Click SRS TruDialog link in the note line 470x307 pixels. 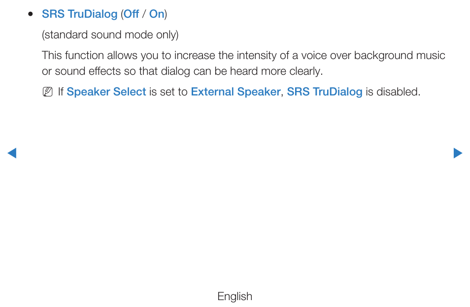click(x=325, y=92)
